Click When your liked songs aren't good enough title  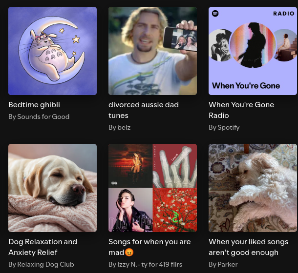248,247
